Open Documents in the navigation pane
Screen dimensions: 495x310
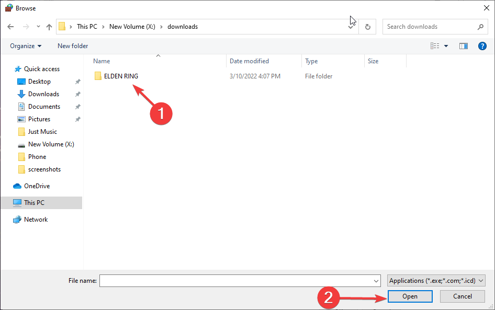(x=44, y=107)
